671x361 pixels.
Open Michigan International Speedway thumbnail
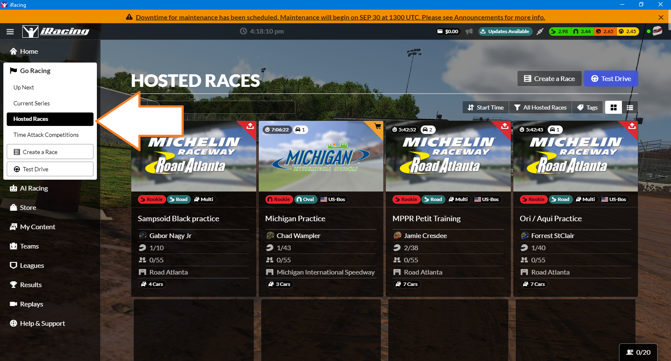(x=321, y=156)
